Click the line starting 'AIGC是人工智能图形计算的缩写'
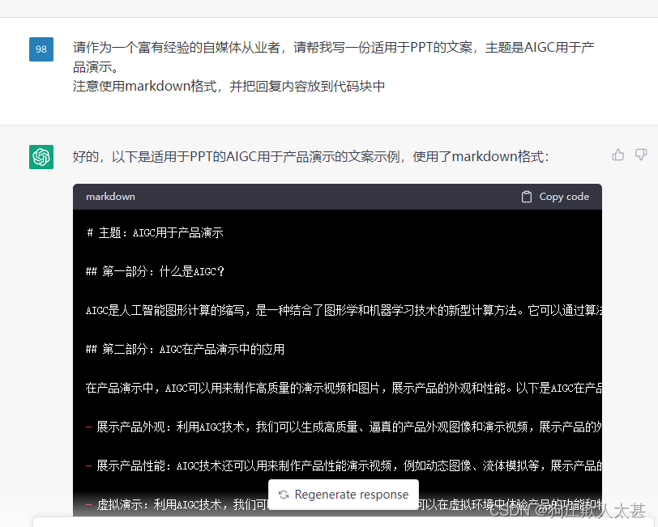Image resolution: width=658 pixels, height=527 pixels. click(x=344, y=310)
